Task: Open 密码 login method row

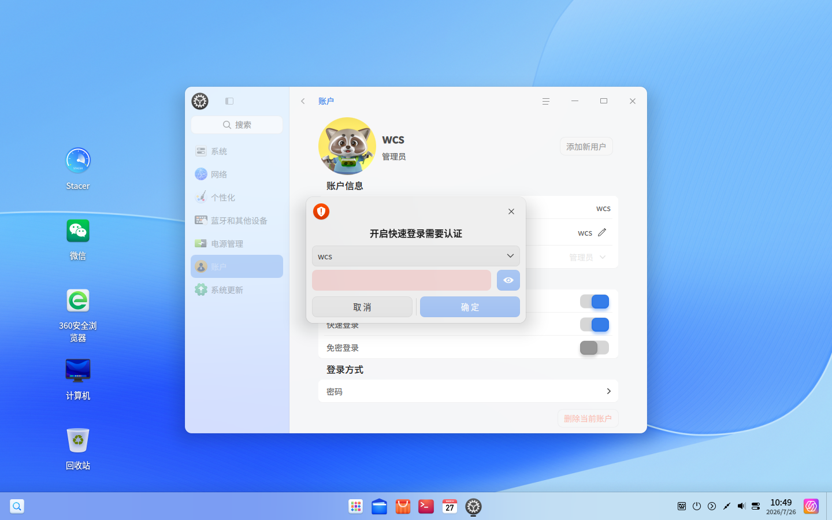Action: (468, 391)
